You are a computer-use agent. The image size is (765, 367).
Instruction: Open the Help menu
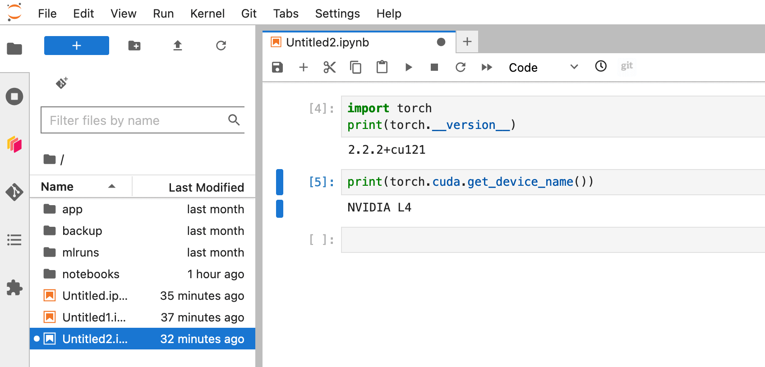(389, 14)
